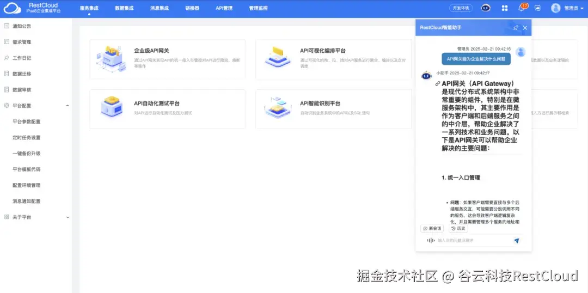This screenshot has width=588, height=293.
Task: Pin the RestCloud智能助手 panel
Action: [516, 28]
